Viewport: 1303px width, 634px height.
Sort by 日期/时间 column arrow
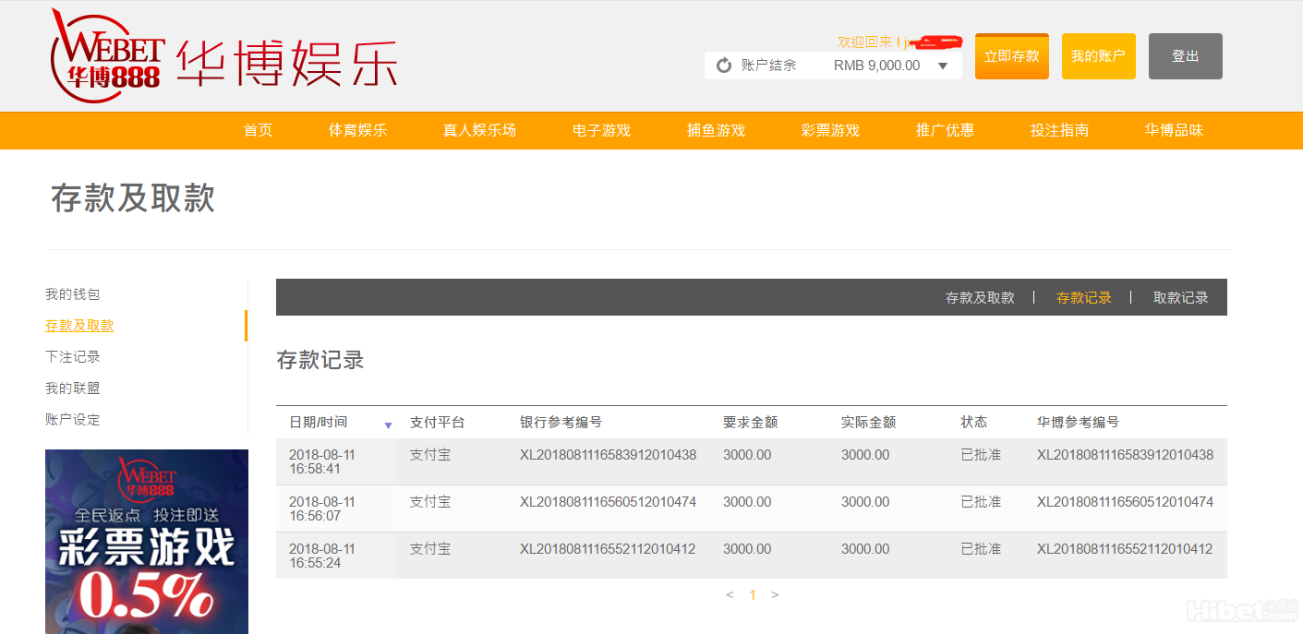point(388,425)
